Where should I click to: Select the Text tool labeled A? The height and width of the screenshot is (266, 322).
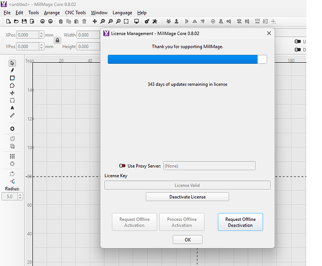12,108
